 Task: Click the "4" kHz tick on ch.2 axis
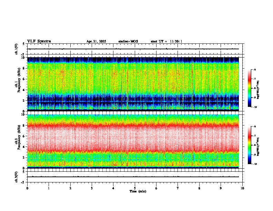tap(24, 147)
